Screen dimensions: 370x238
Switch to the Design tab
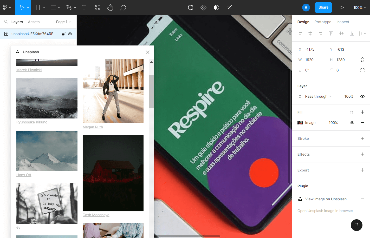tap(303, 22)
